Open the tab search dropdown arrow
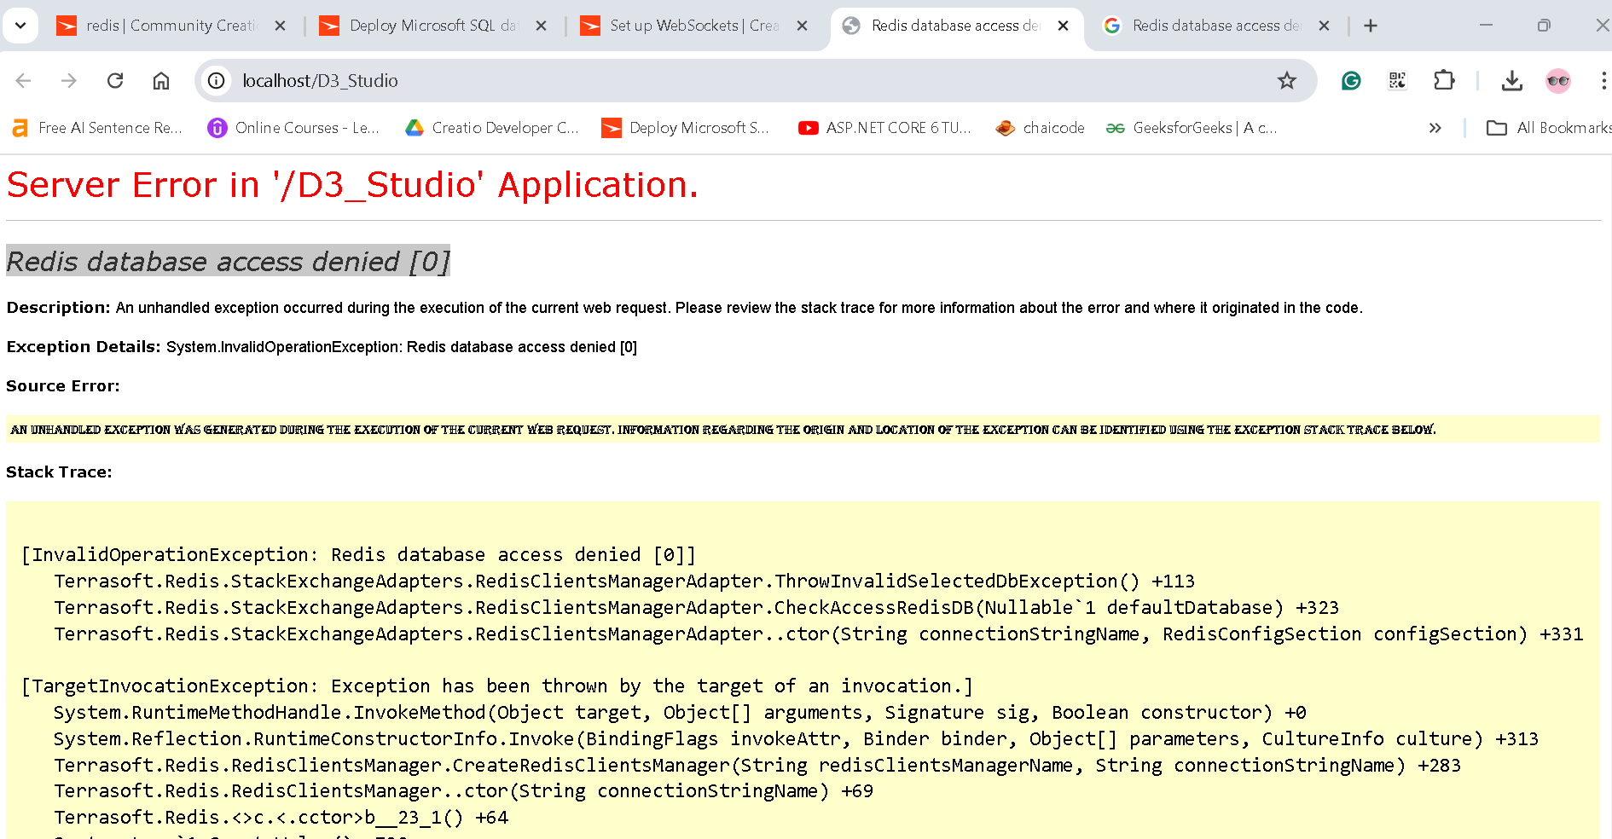Image resolution: width=1612 pixels, height=839 pixels. click(x=20, y=26)
